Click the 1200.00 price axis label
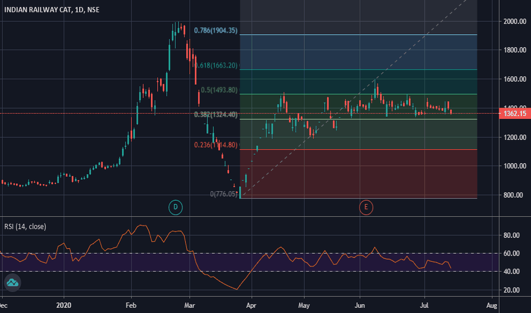 coord(514,137)
